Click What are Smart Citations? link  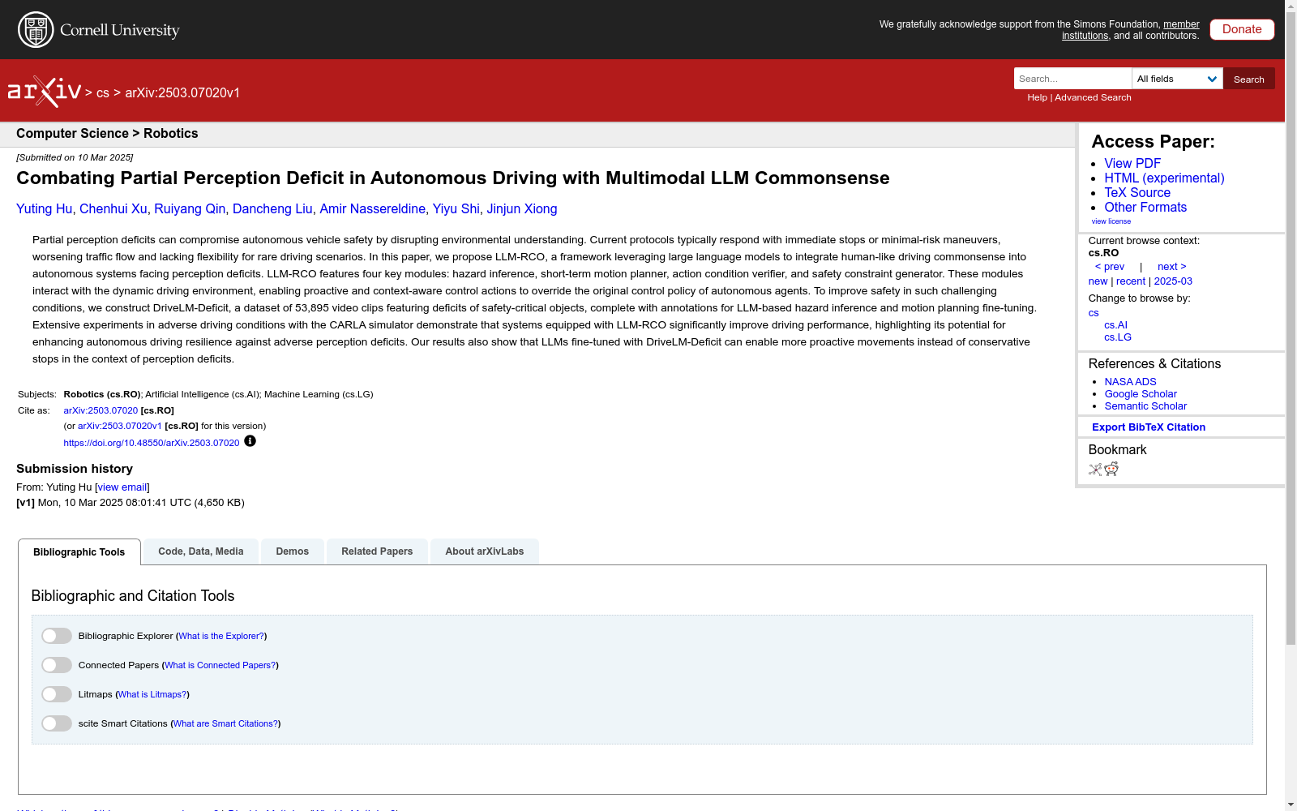coord(225,724)
